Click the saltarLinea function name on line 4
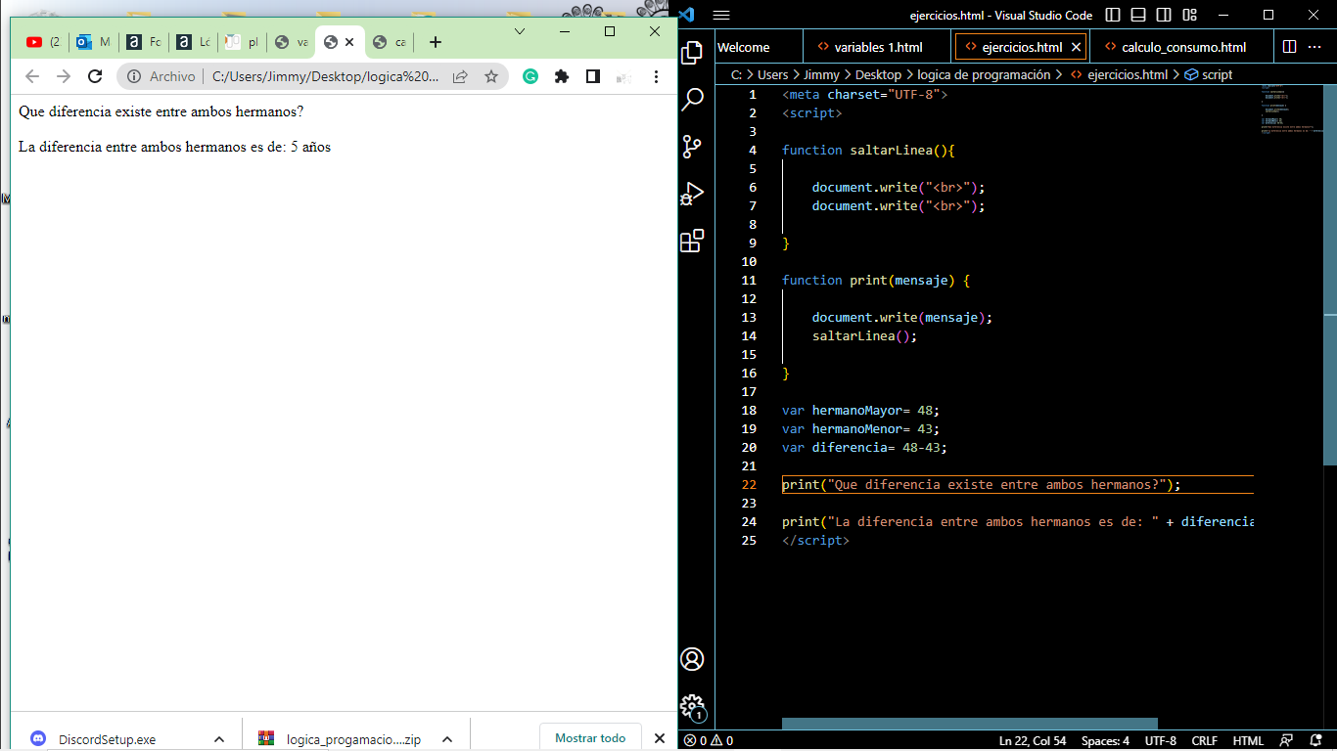 [891, 151]
